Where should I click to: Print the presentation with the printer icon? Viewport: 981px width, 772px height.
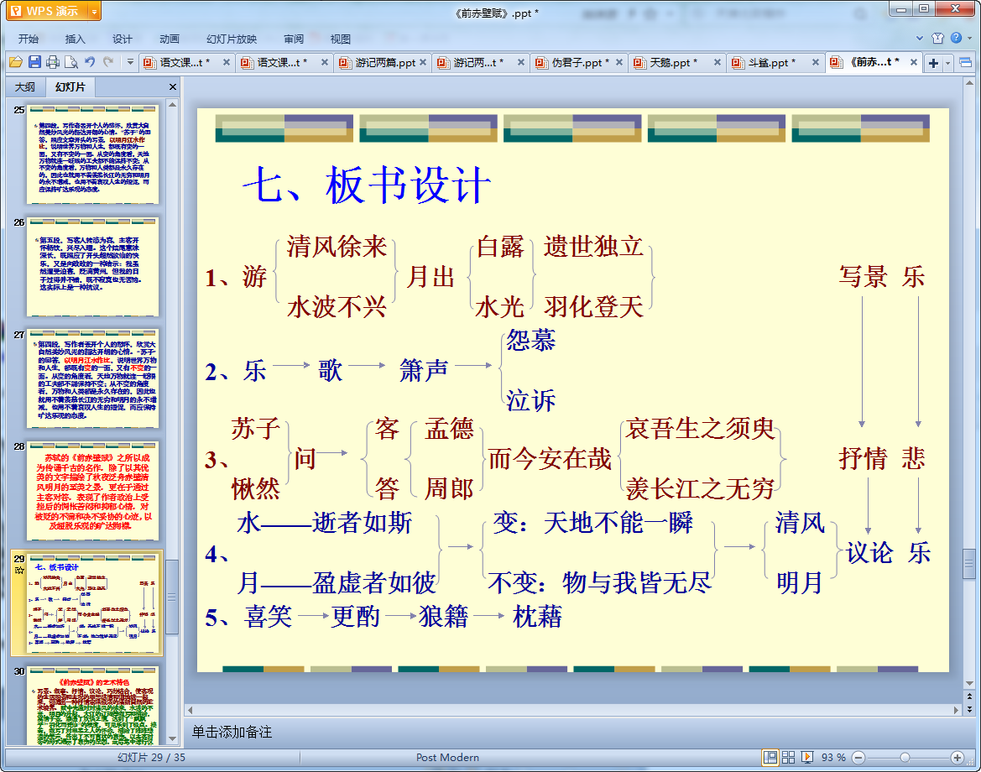tap(53, 62)
